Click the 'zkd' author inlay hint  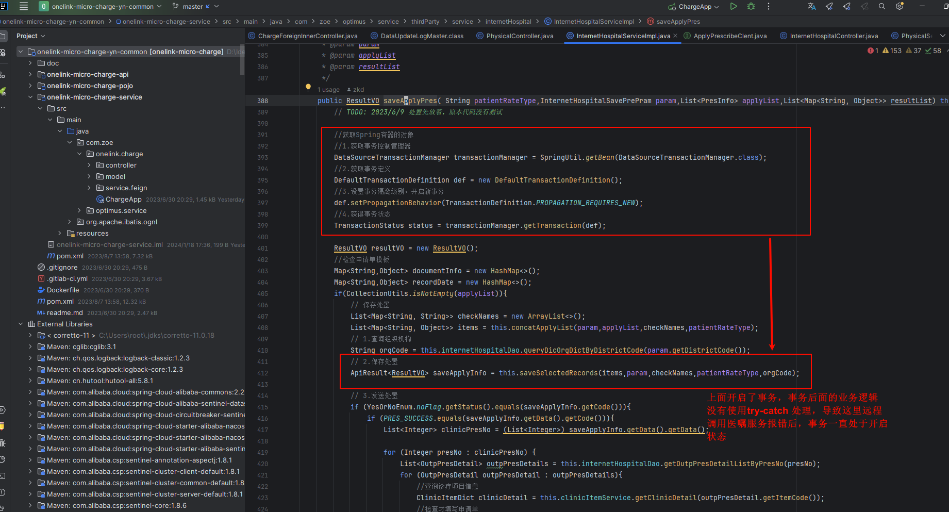[355, 90]
